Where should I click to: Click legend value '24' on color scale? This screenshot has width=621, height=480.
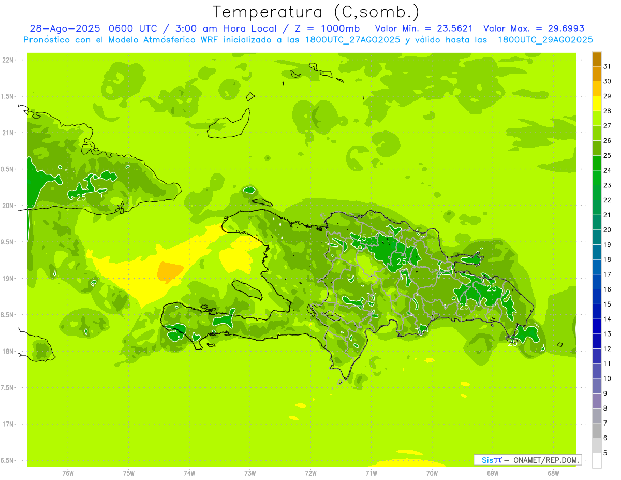(x=608, y=170)
